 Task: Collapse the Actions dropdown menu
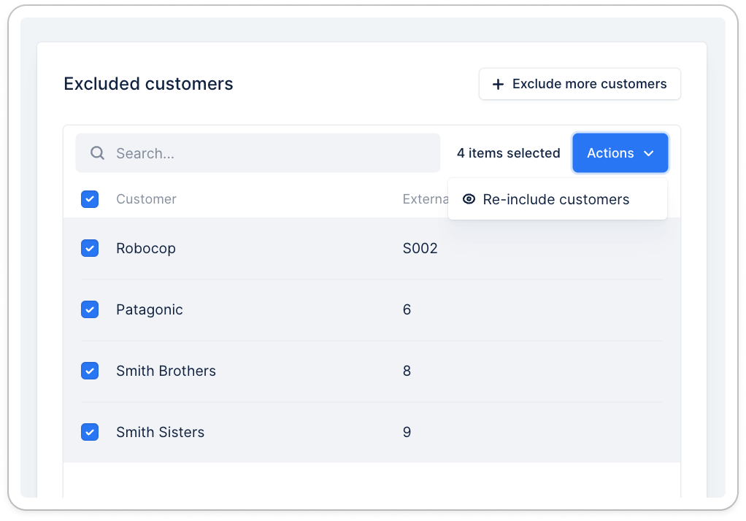pos(619,153)
